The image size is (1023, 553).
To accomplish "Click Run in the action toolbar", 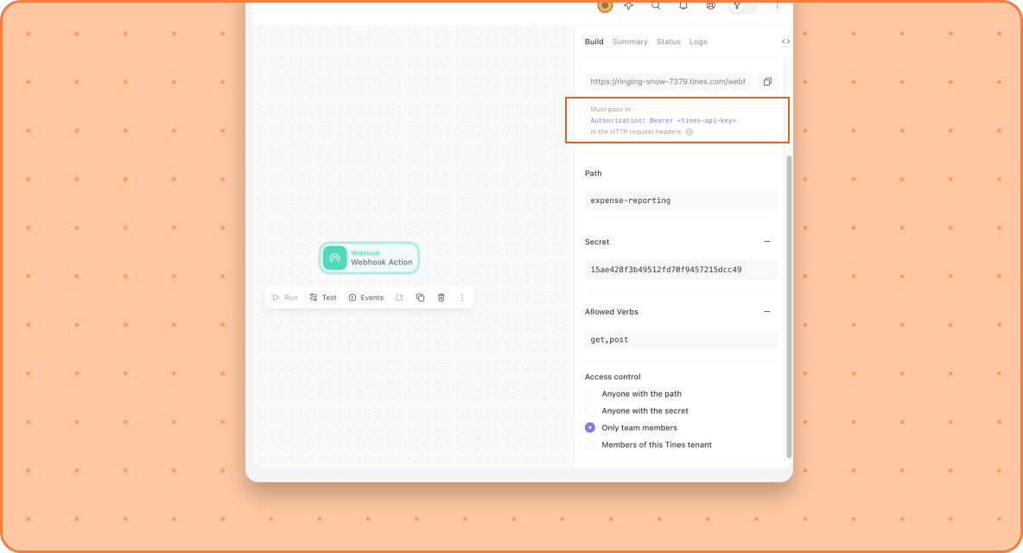I will pos(285,297).
